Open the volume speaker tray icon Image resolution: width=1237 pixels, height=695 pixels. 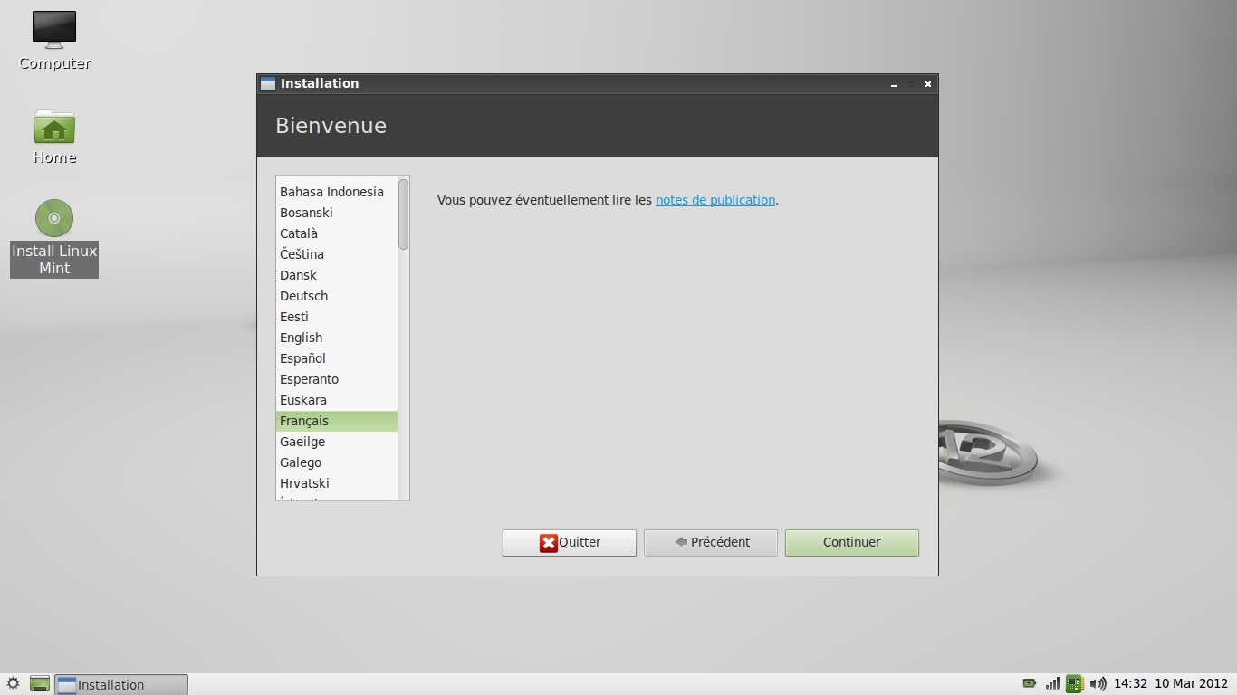point(1098,684)
